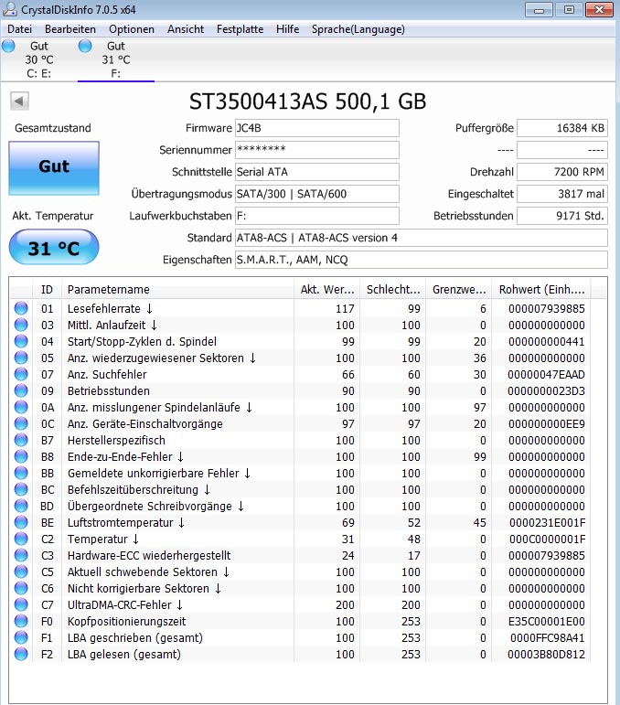Click the Seriennummer field with asterisks

pos(317,150)
